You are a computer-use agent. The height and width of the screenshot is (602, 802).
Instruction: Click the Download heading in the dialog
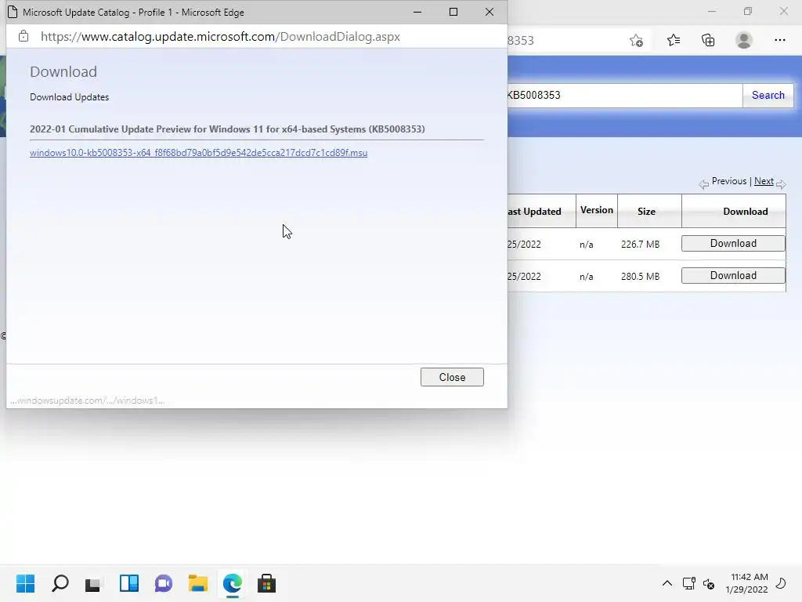(63, 71)
